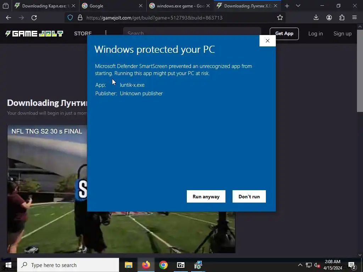Click the network tray icon
This screenshot has width=363, height=272.
click(309, 265)
